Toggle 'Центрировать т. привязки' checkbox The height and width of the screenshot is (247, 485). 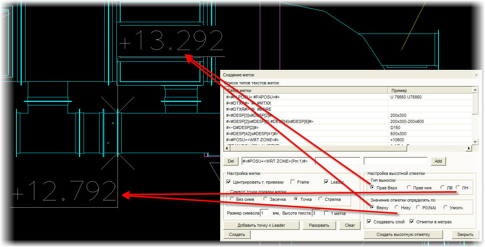click(229, 182)
